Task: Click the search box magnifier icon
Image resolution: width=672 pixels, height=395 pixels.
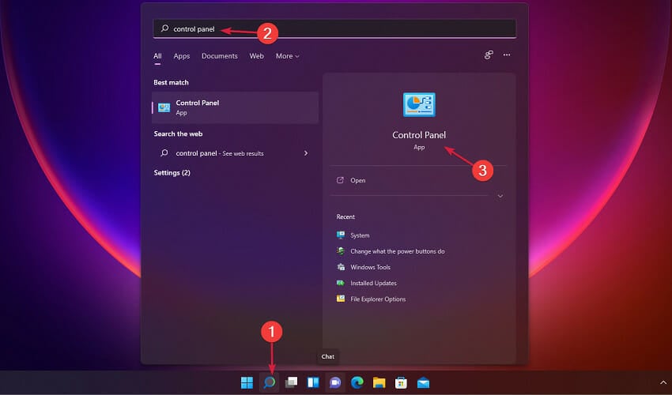Action: click(x=164, y=28)
